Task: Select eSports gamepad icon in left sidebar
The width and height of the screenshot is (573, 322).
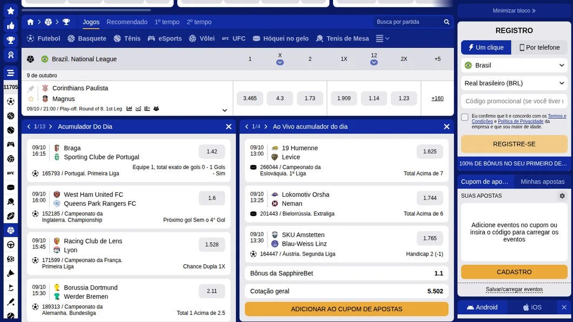Action: [11, 144]
